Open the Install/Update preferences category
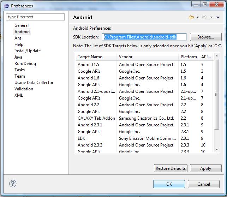This screenshot has width=227, height=197. tap(28, 51)
